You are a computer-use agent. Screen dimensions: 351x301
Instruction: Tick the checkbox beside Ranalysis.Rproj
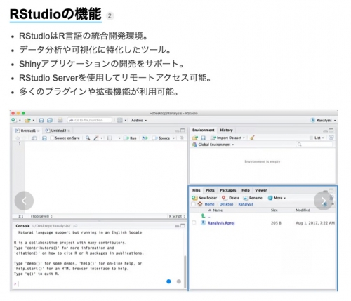pos(194,222)
